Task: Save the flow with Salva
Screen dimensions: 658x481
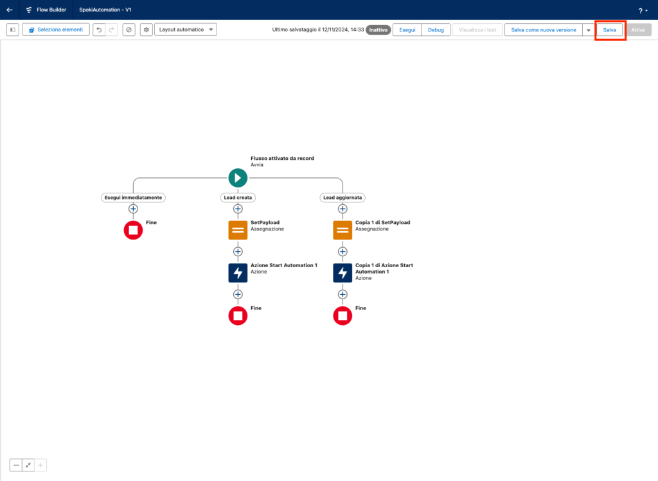Action: (x=609, y=30)
